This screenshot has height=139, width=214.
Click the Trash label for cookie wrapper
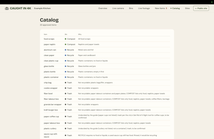(70, 88)
